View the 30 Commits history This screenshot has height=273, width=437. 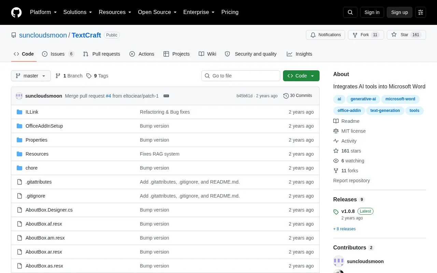click(x=298, y=96)
